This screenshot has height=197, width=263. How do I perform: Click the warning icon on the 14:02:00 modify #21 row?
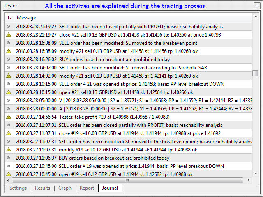coord(9,76)
